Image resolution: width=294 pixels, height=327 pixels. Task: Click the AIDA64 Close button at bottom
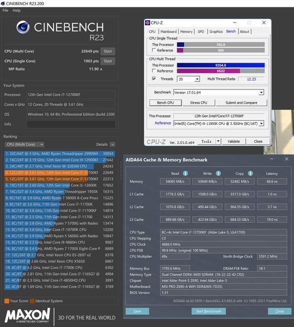(x=280, y=311)
